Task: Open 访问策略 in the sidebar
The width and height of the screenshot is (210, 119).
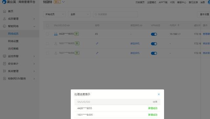Action: [x=13, y=49]
